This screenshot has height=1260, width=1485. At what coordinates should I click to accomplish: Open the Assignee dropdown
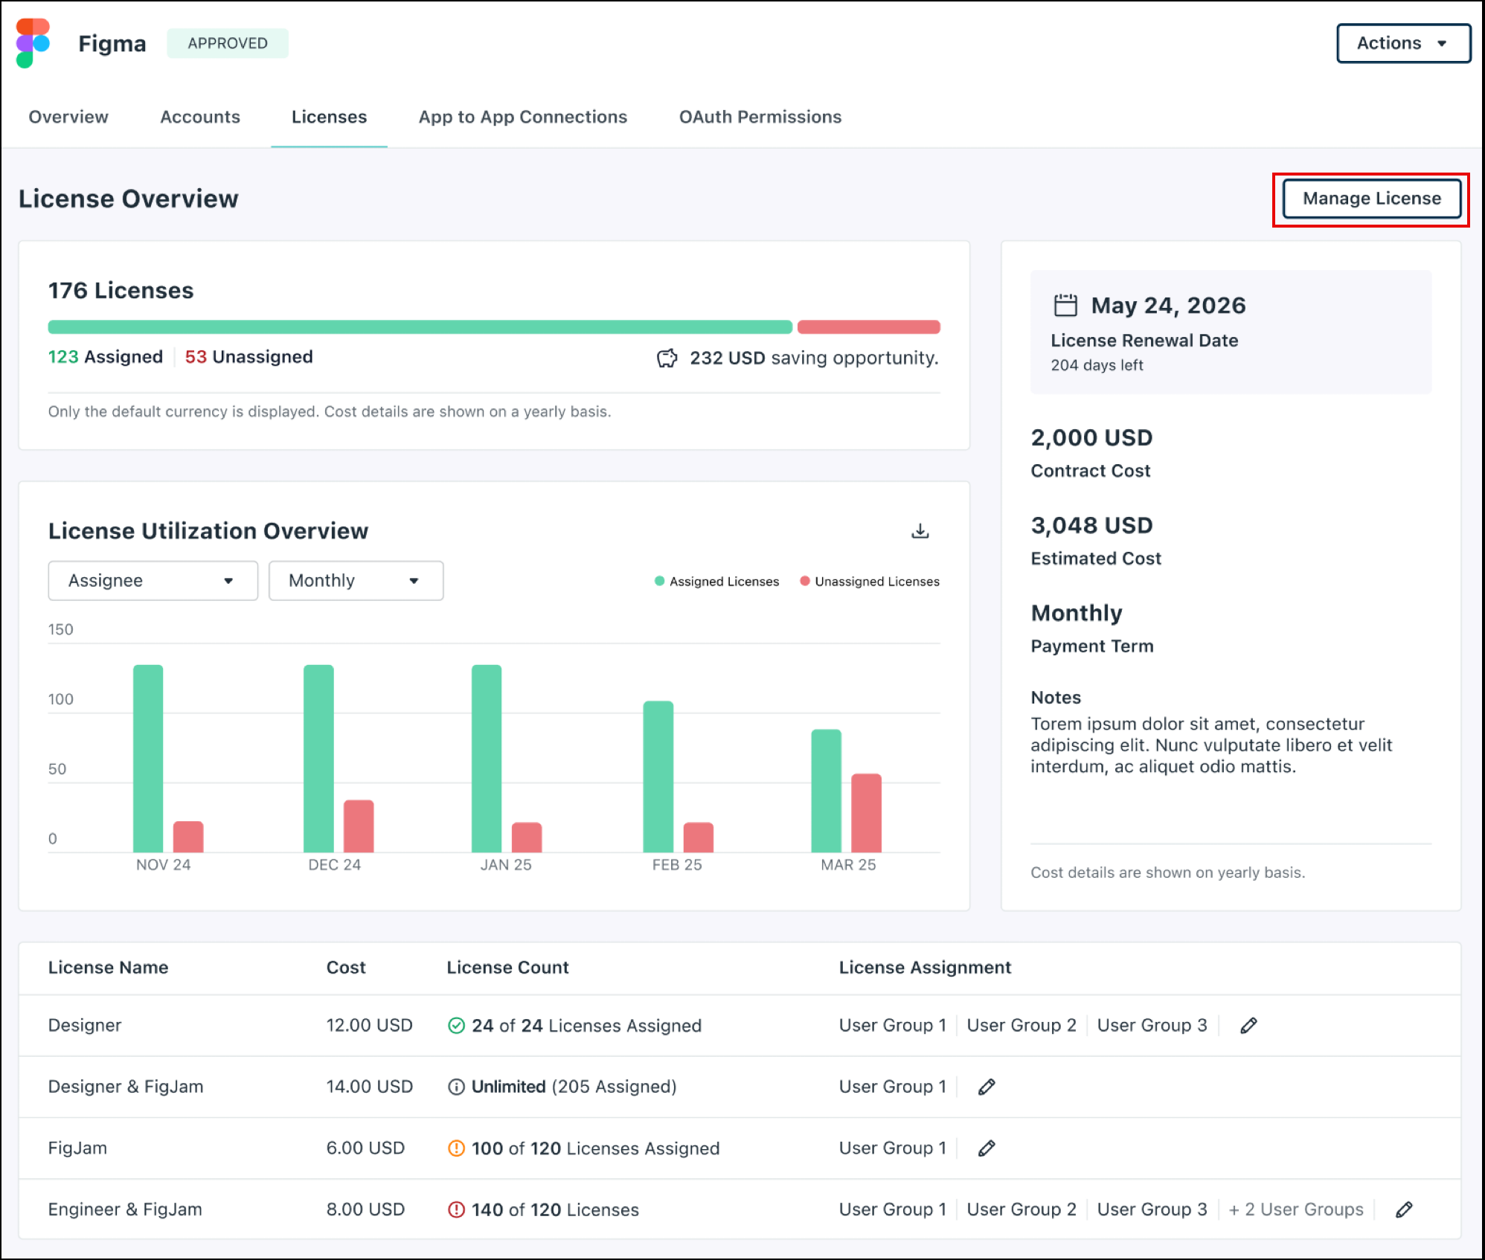(153, 580)
